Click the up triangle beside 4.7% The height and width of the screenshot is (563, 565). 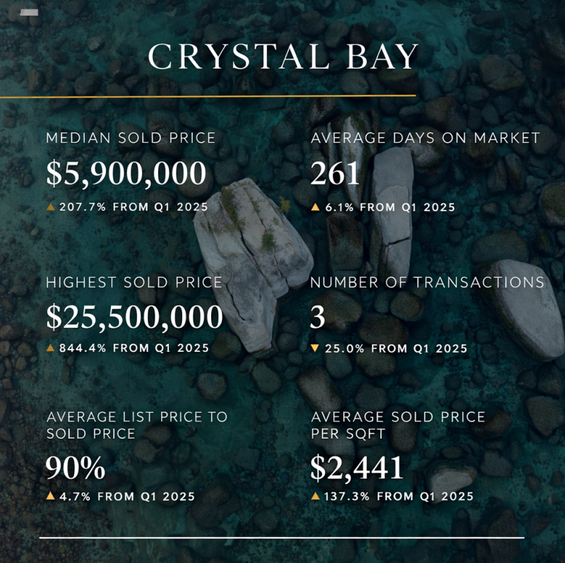coord(50,497)
